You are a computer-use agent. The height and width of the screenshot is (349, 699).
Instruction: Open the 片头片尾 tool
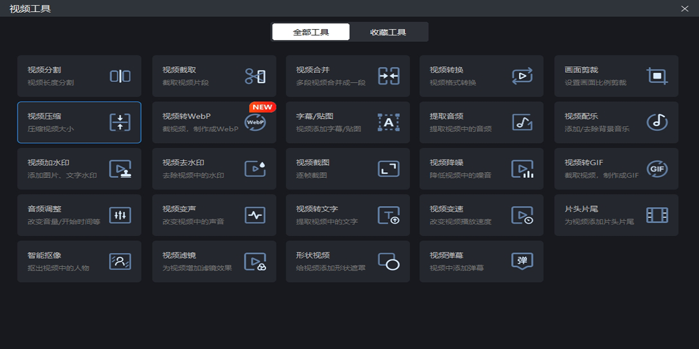click(616, 215)
